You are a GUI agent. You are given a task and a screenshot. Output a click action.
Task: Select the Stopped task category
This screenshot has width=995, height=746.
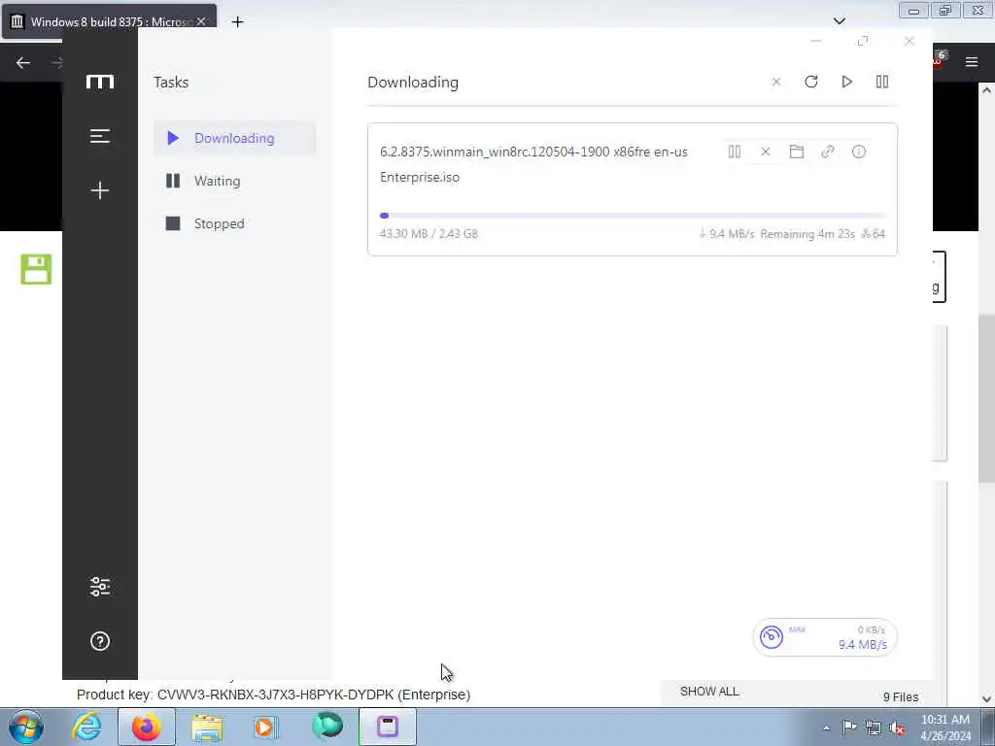coord(235,223)
